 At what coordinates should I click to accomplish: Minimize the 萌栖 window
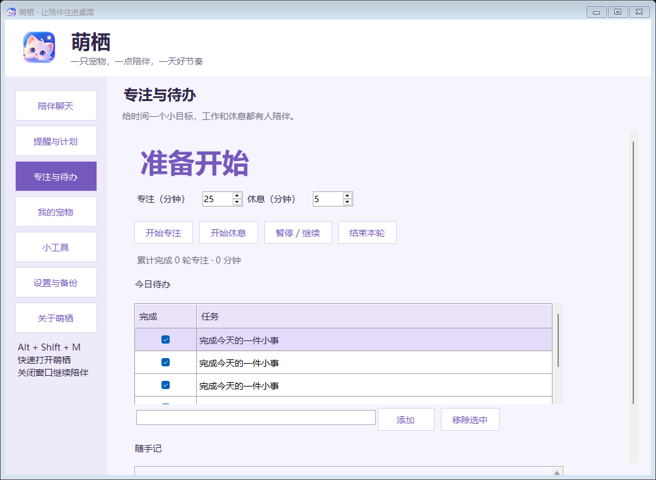[x=597, y=12]
